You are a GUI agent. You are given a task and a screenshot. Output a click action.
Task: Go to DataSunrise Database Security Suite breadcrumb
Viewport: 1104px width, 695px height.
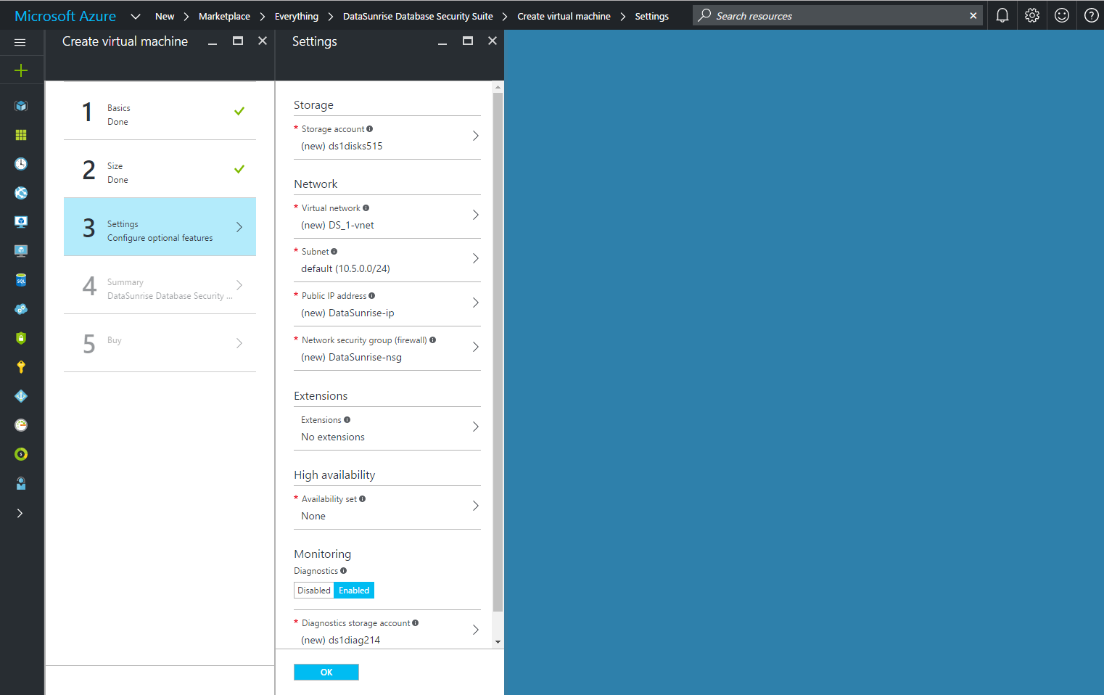coord(418,16)
